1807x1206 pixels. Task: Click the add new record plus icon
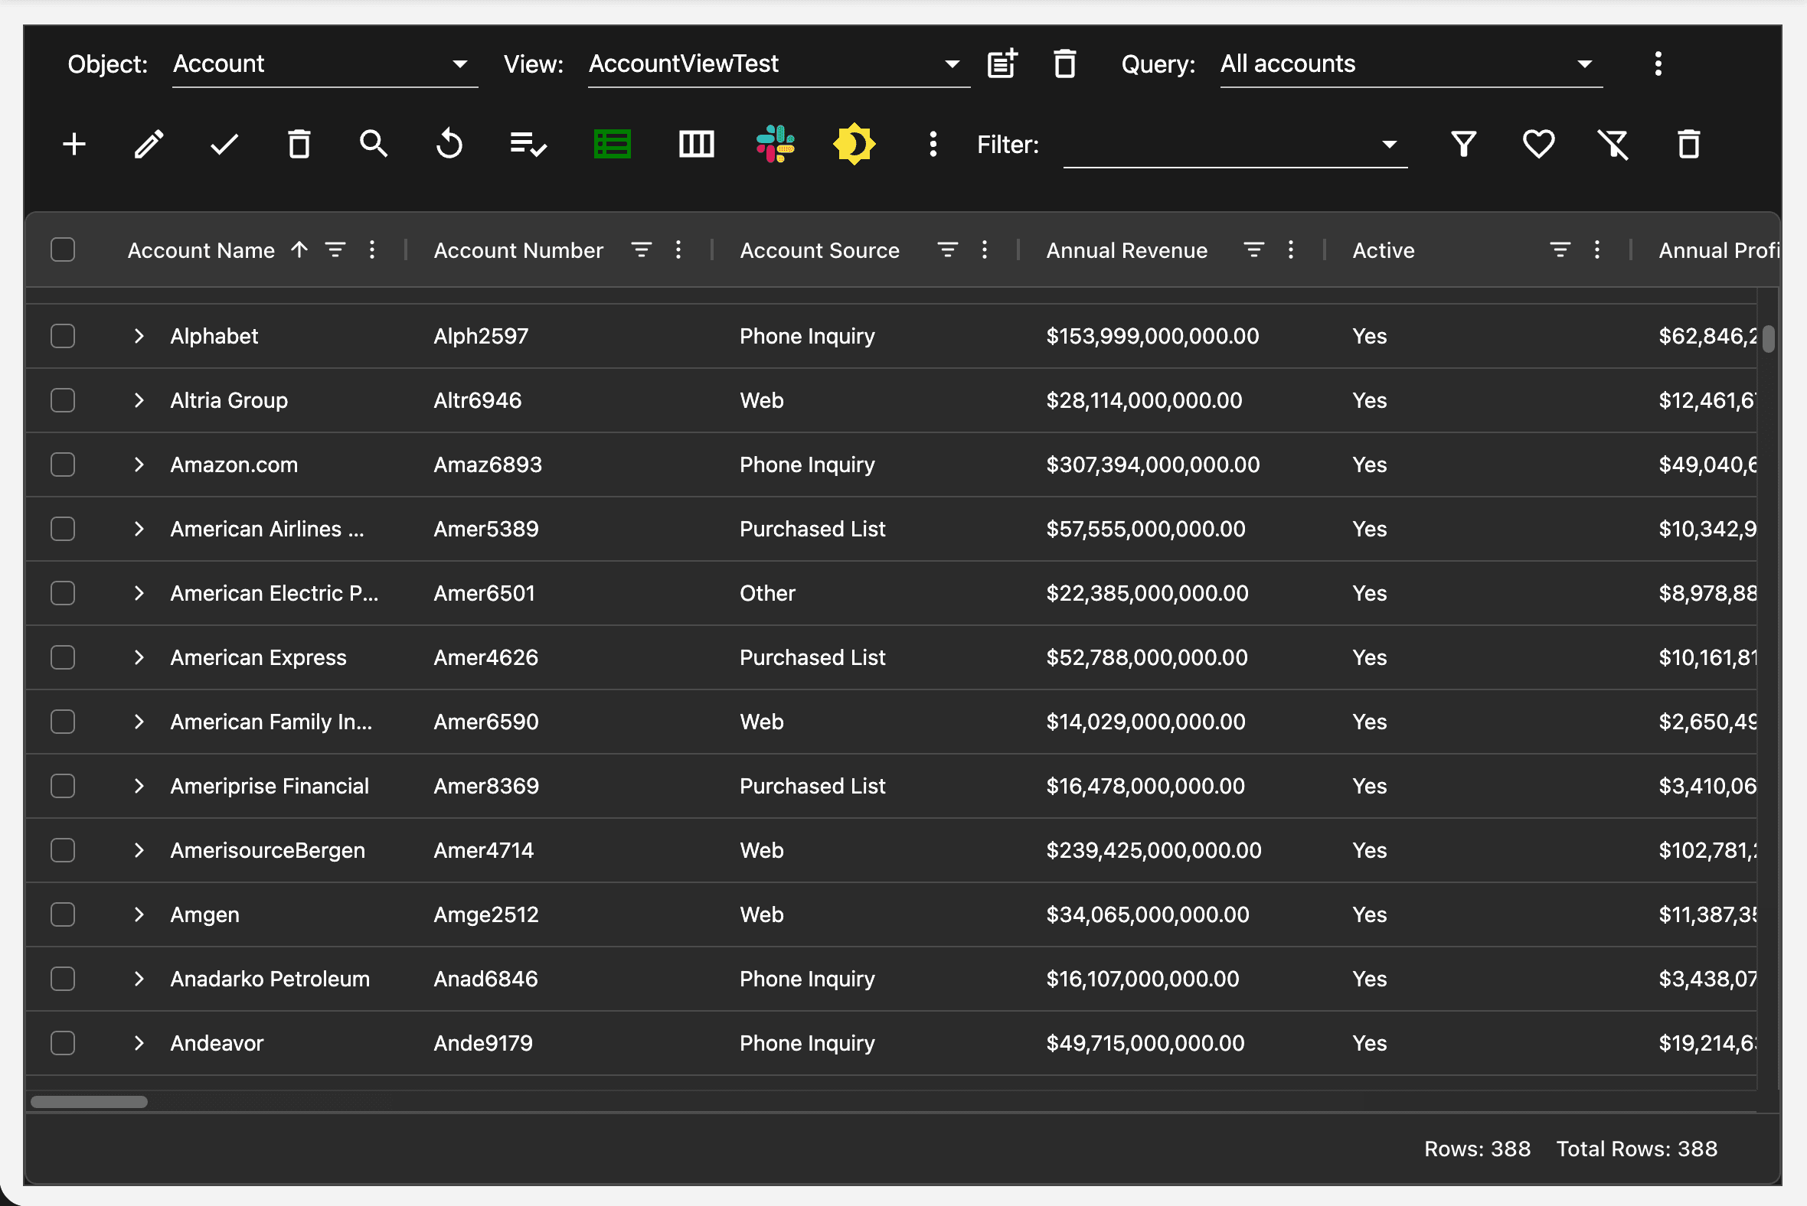tap(74, 144)
